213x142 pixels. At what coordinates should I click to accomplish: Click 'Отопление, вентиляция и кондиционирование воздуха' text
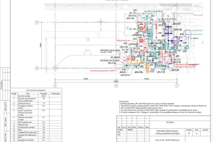tap(168, 132)
